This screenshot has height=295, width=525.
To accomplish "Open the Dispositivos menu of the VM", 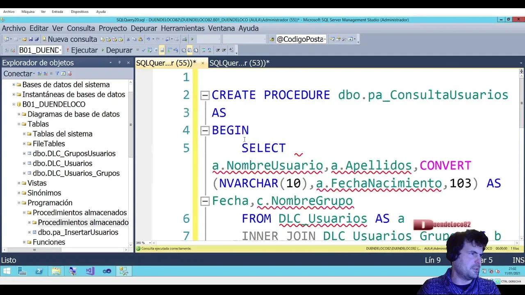I will click(79, 11).
